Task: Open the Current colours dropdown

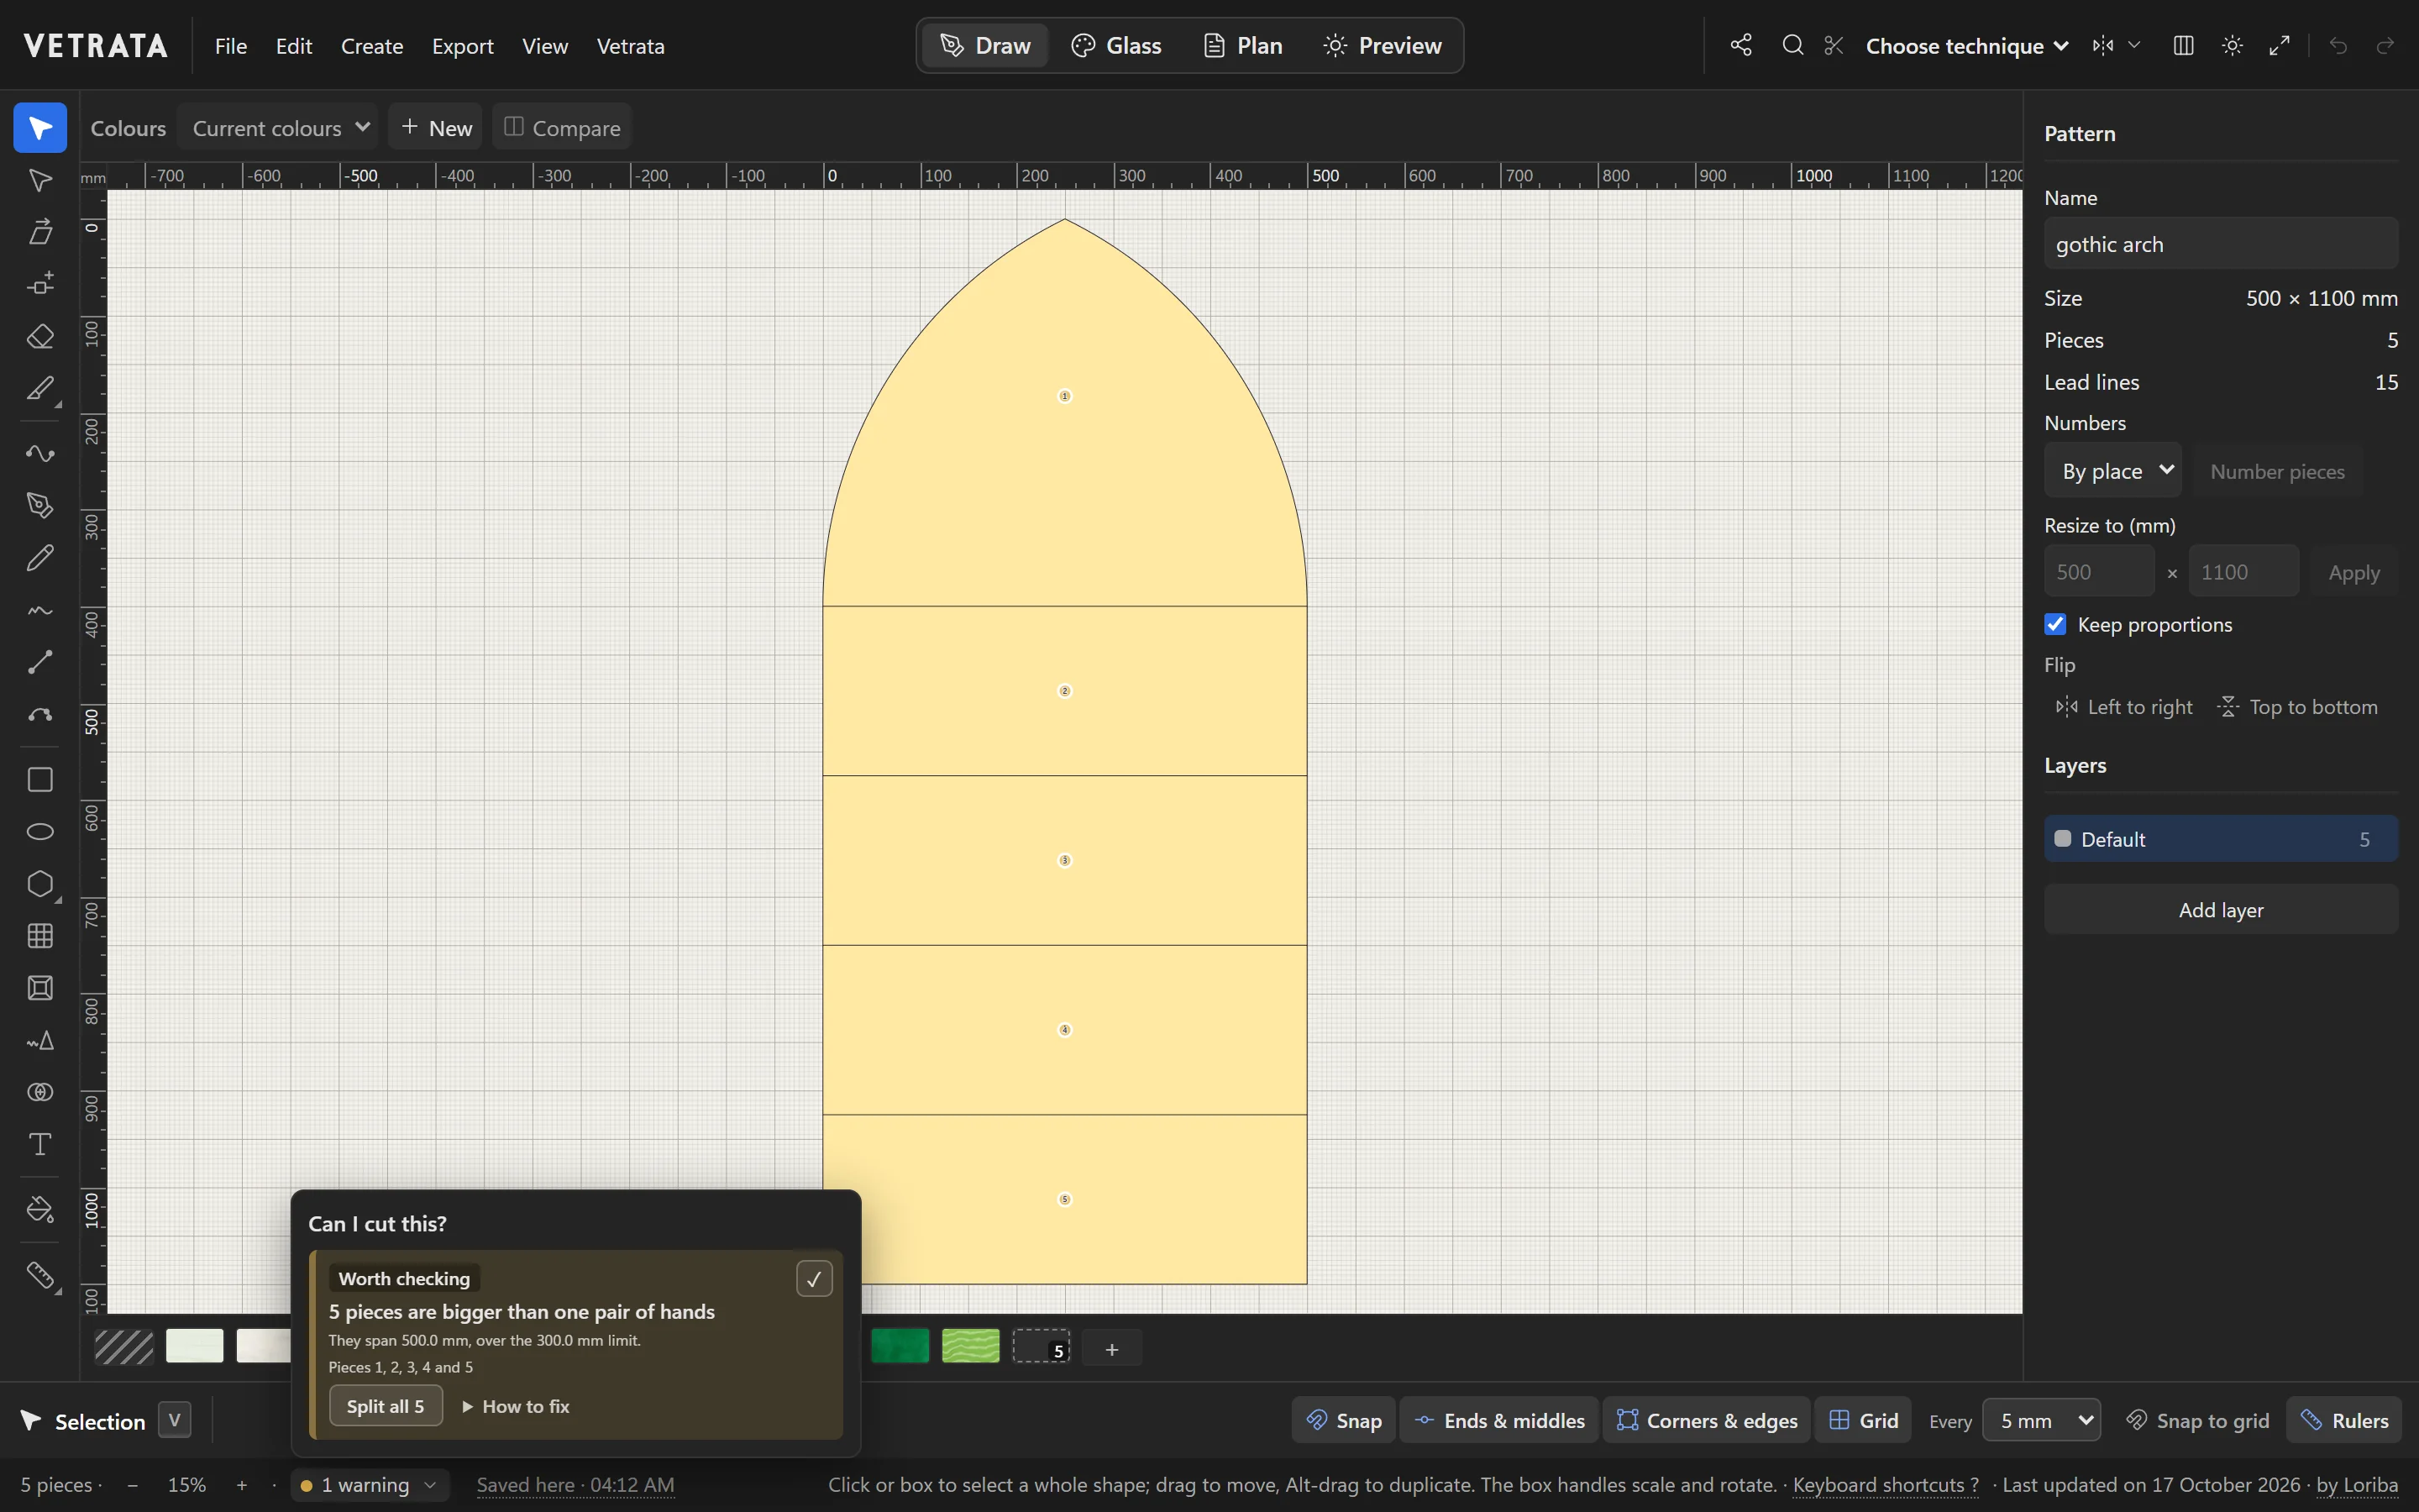Action: tap(278, 127)
